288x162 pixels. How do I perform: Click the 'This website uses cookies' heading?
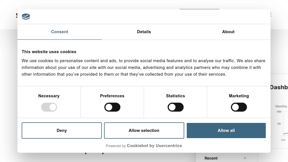tap(49, 52)
